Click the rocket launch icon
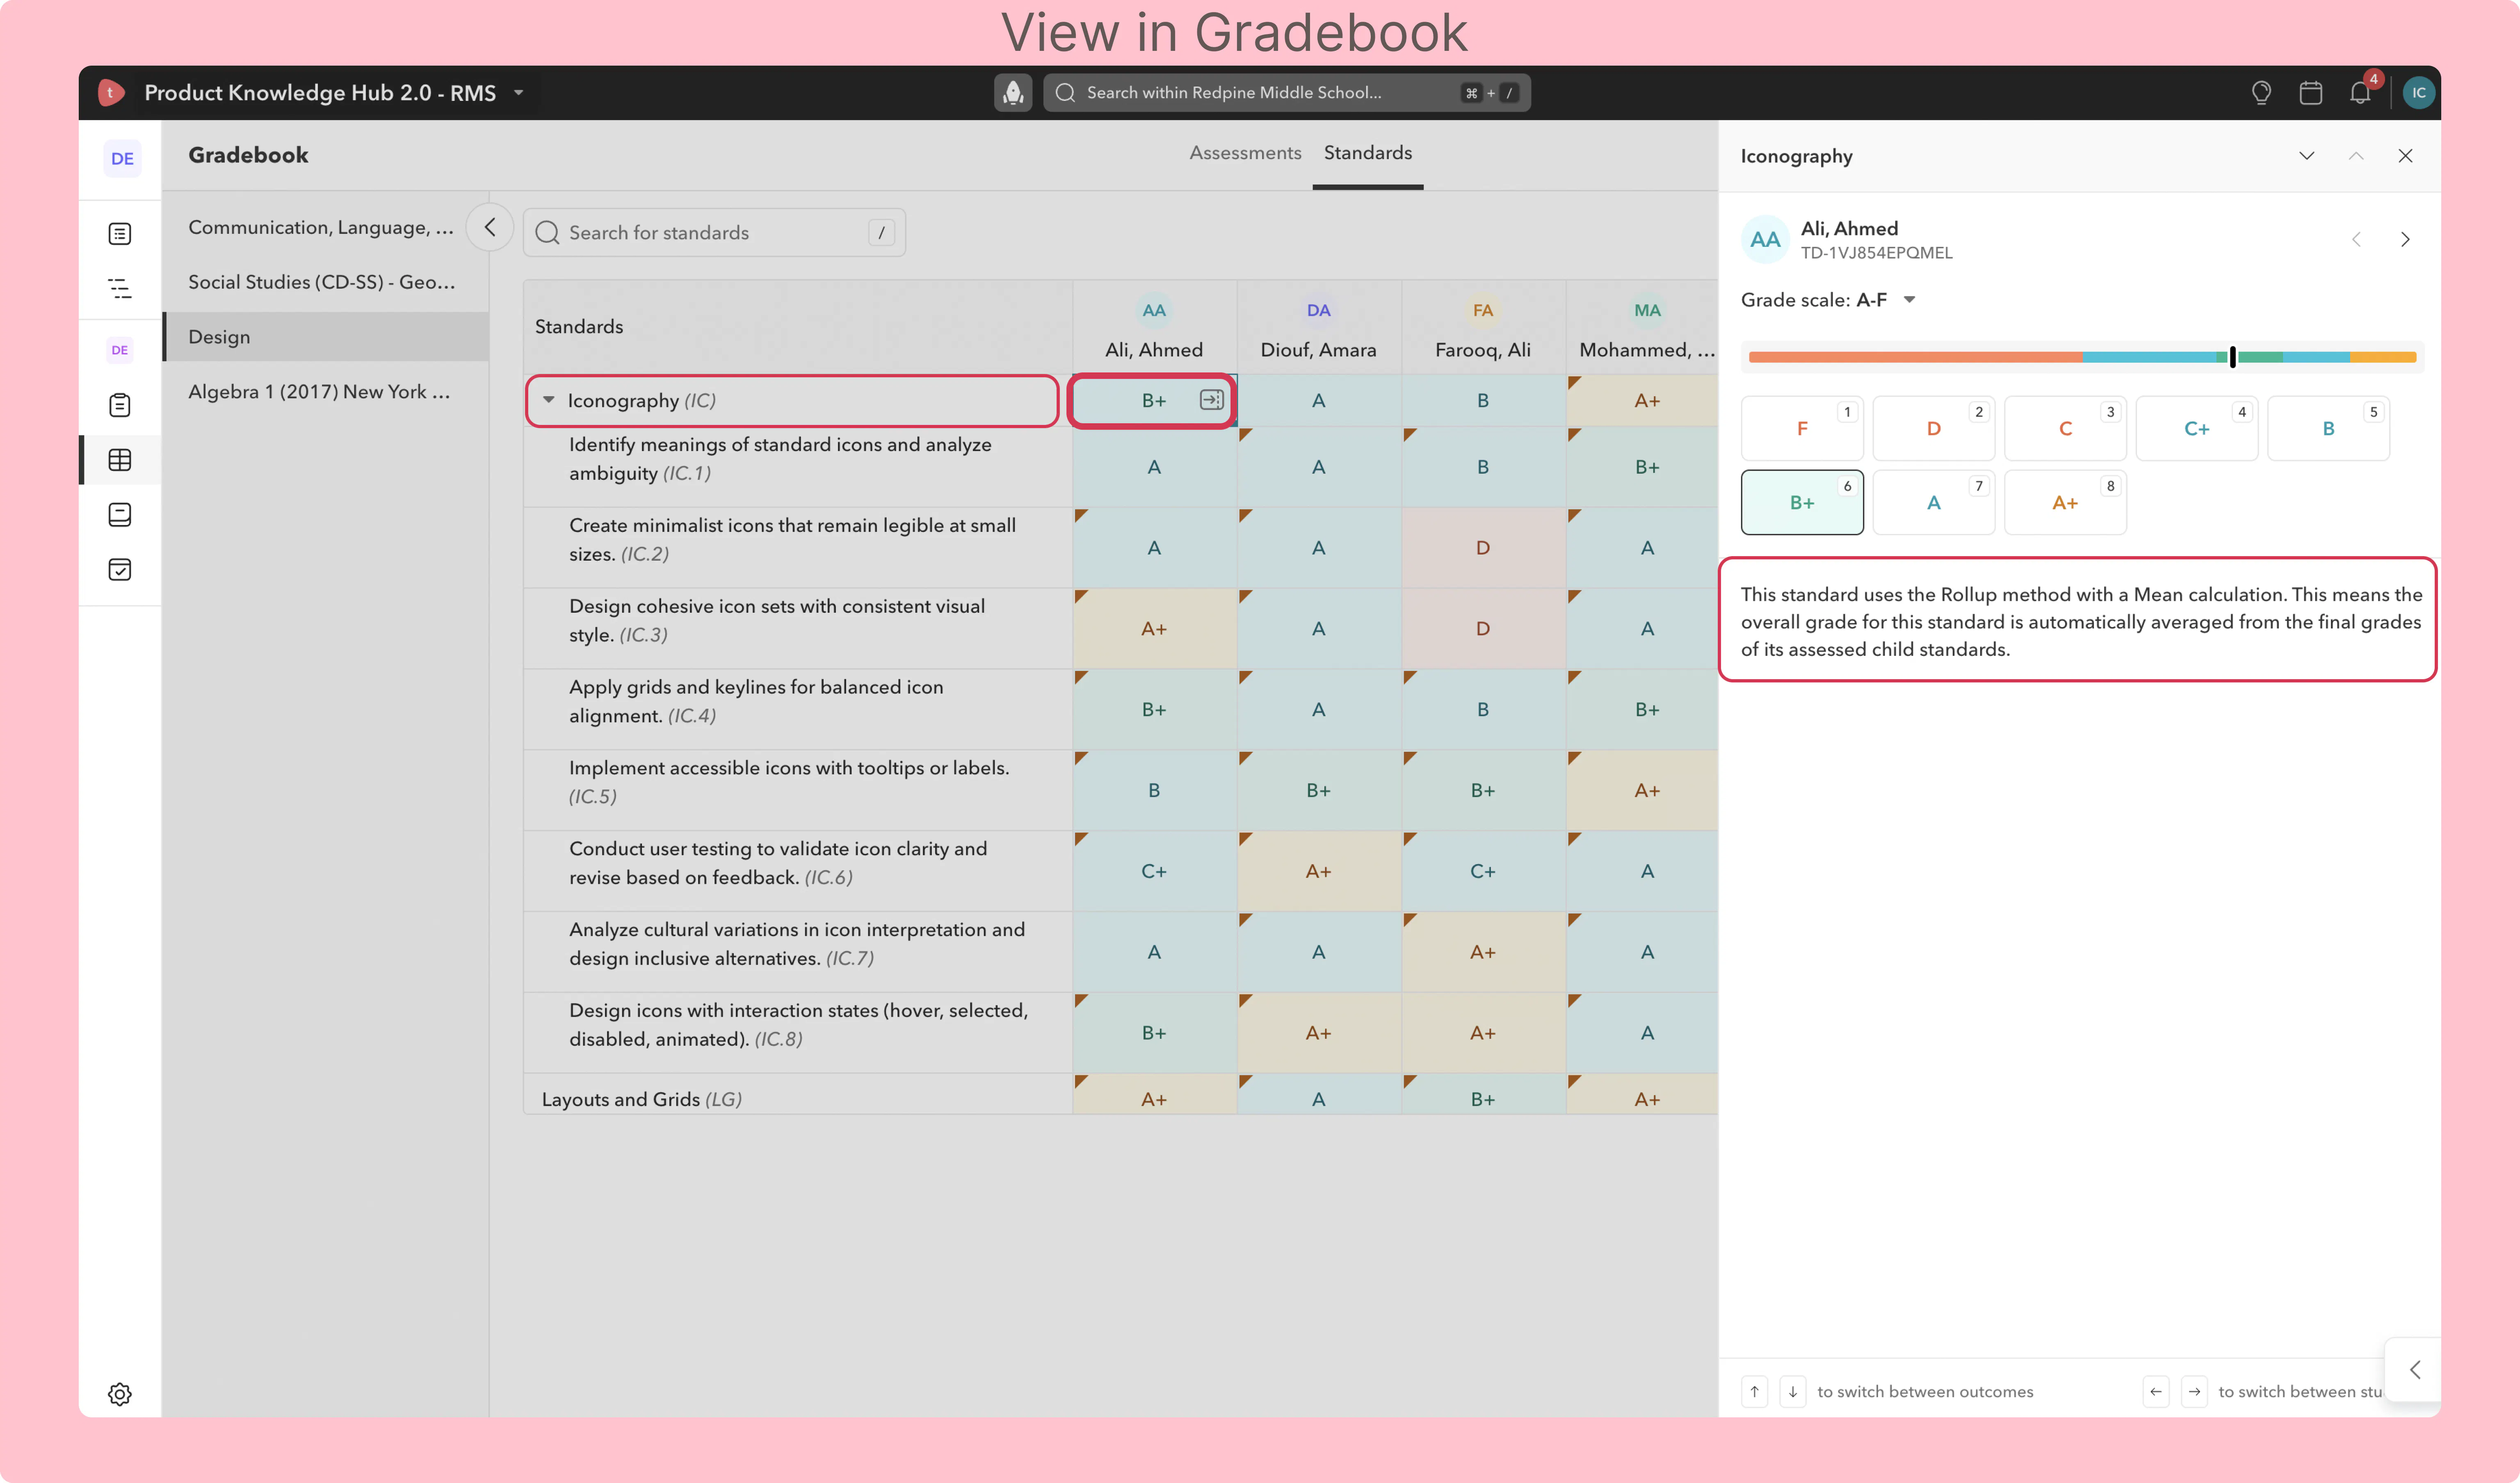Screen dimensions: 2520x1483 1013,93
